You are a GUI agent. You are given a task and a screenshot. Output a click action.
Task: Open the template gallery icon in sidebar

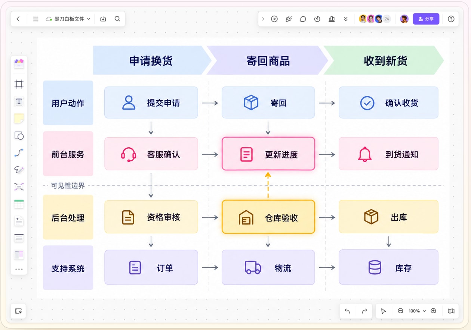coord(19,63)
